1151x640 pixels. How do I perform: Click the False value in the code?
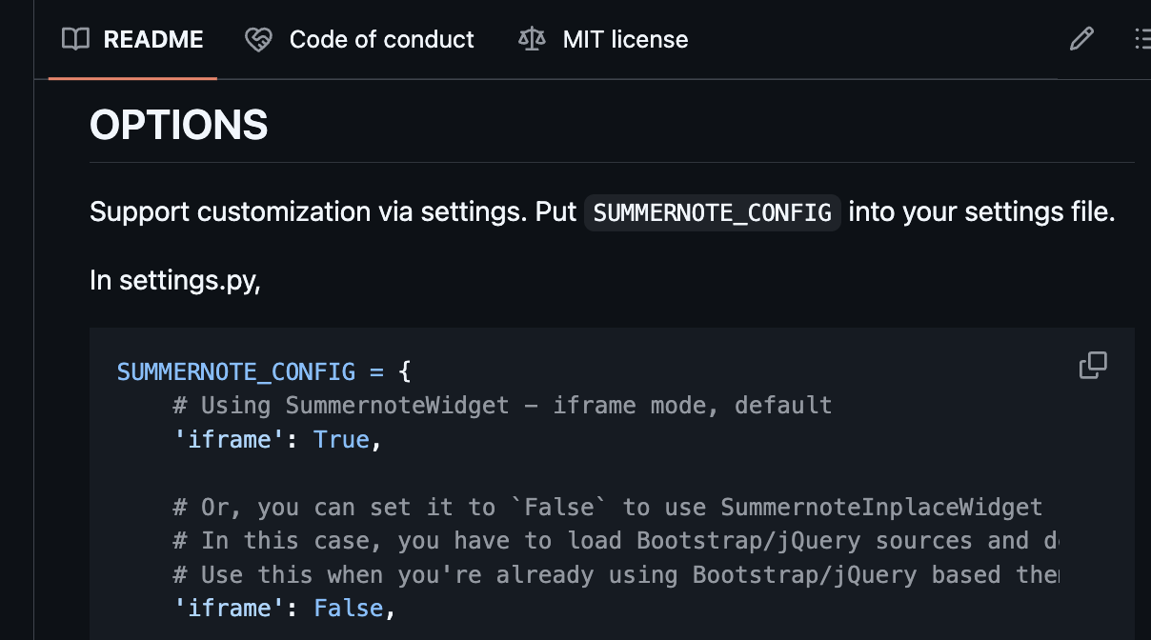(349, 609)
